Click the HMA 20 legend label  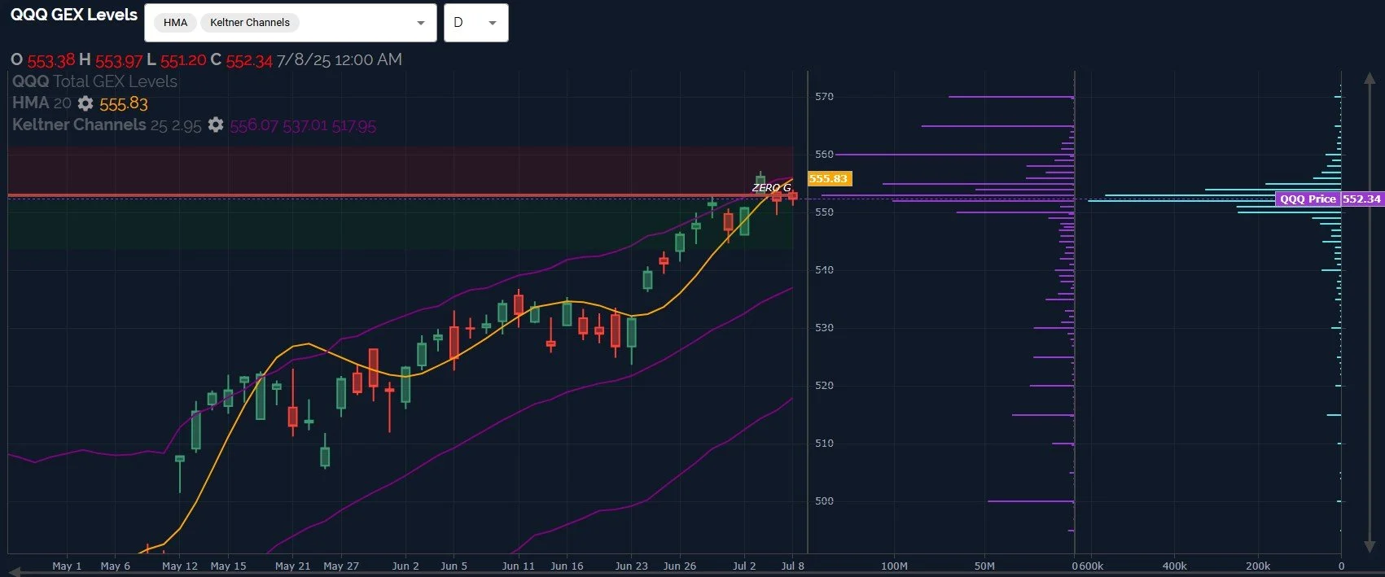tap(42, 103)
